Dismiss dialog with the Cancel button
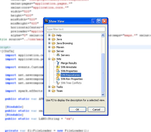 click(x=96, y=109)
